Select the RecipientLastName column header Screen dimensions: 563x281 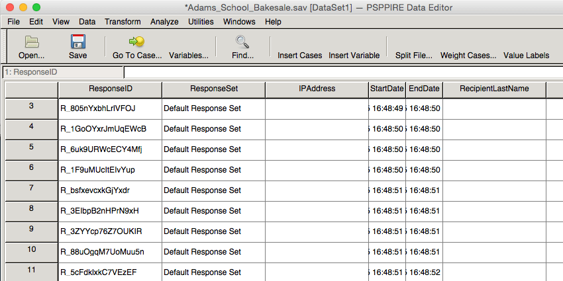pos(494,90)
